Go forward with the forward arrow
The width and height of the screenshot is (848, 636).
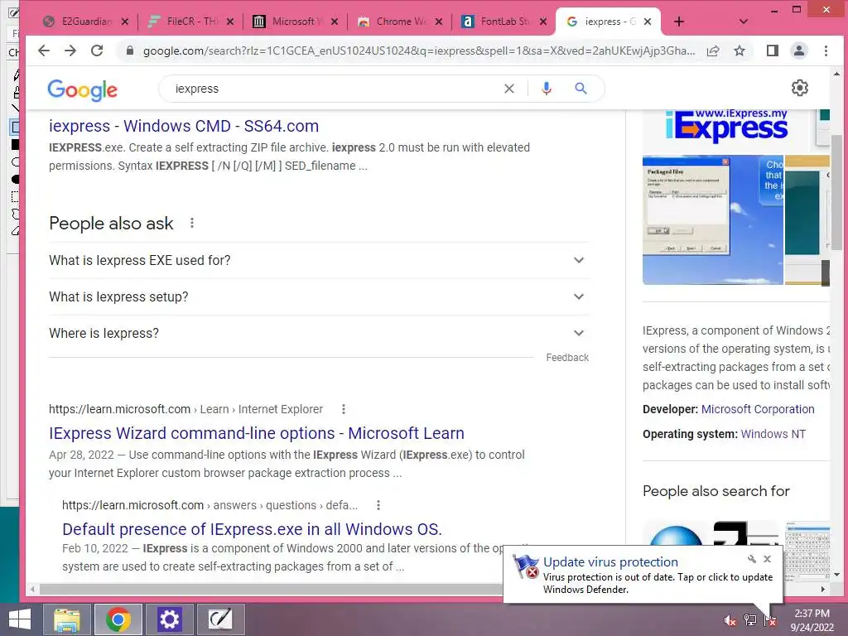70,51
